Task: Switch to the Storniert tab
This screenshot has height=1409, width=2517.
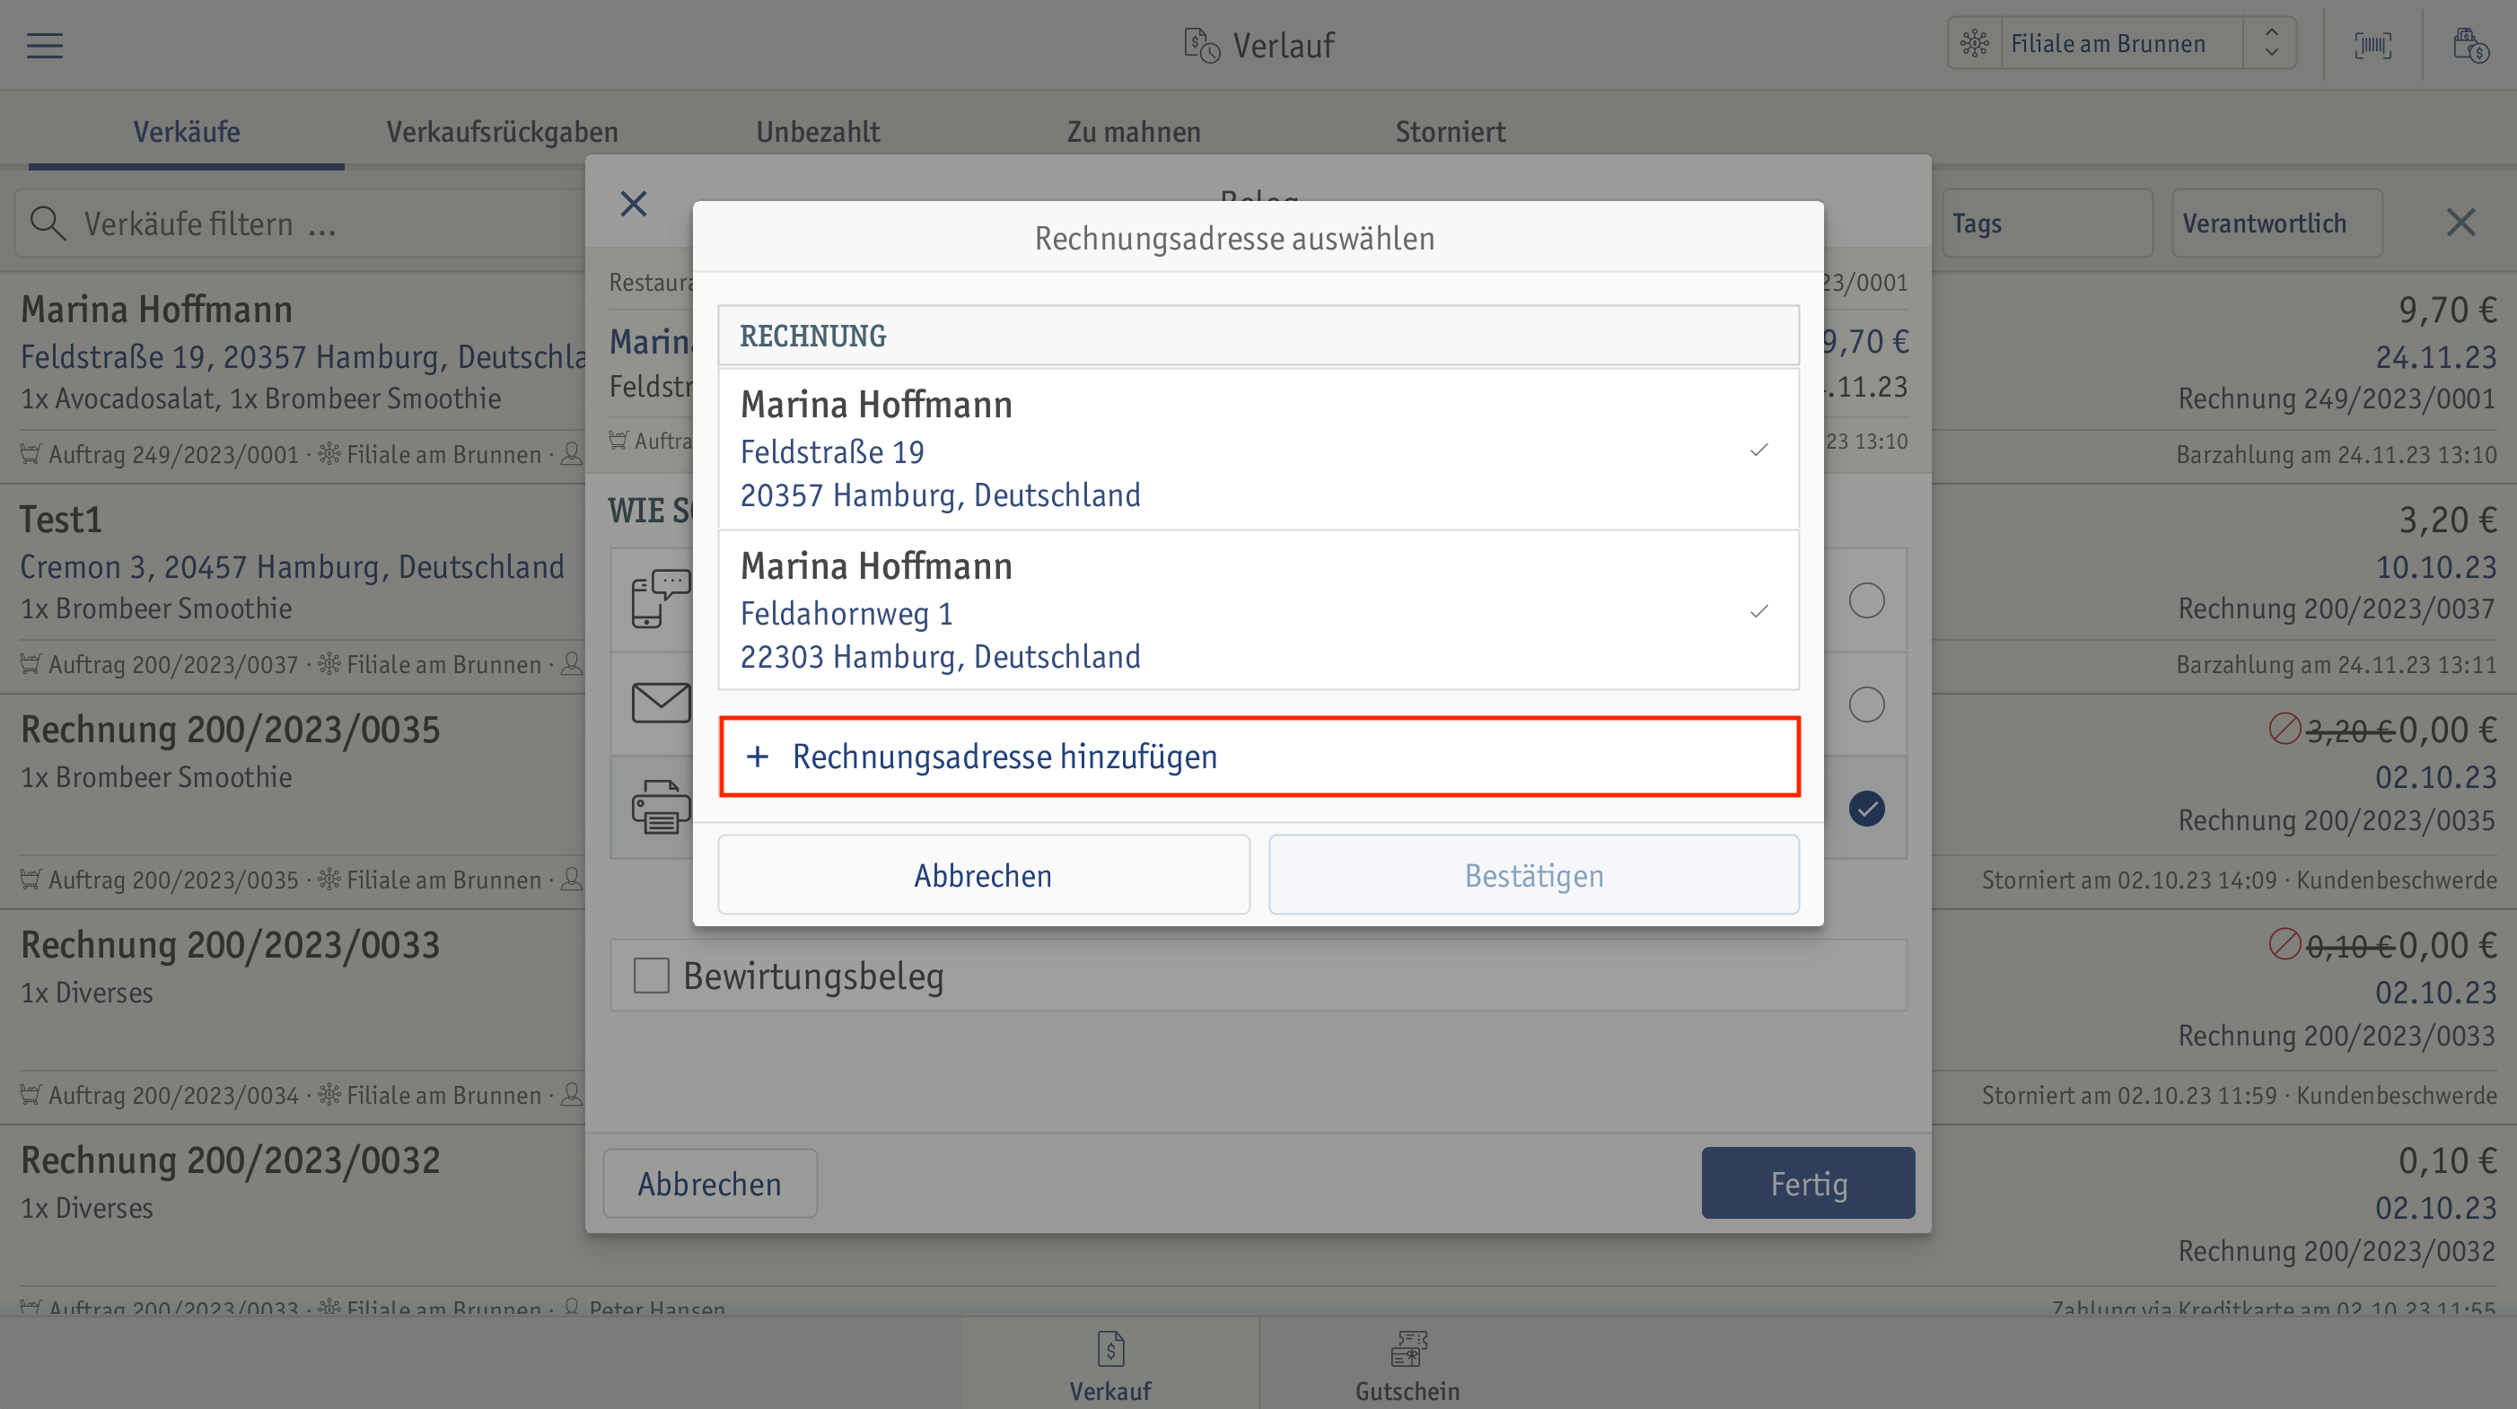Action: coord(1450,132)
